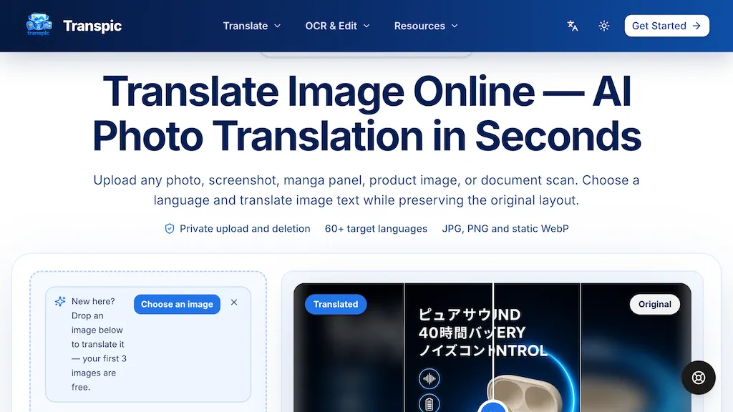The image size is (733, 412).
Task: Expand the OCR & Edit menu
Action: coord(337,26)
